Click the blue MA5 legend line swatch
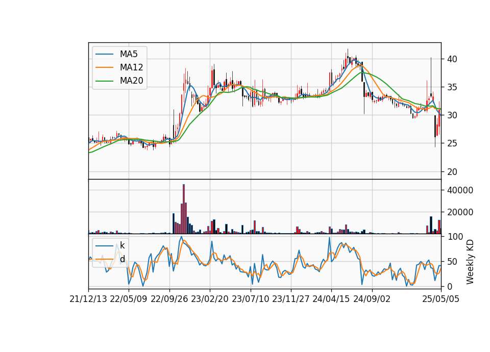The image size is (490, 352). [x=104, y=55]
